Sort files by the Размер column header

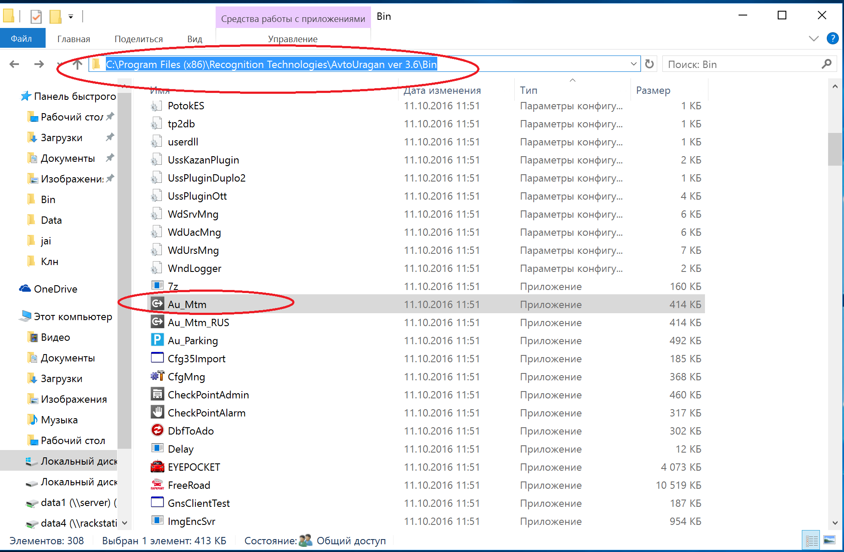tap(653, 90)
